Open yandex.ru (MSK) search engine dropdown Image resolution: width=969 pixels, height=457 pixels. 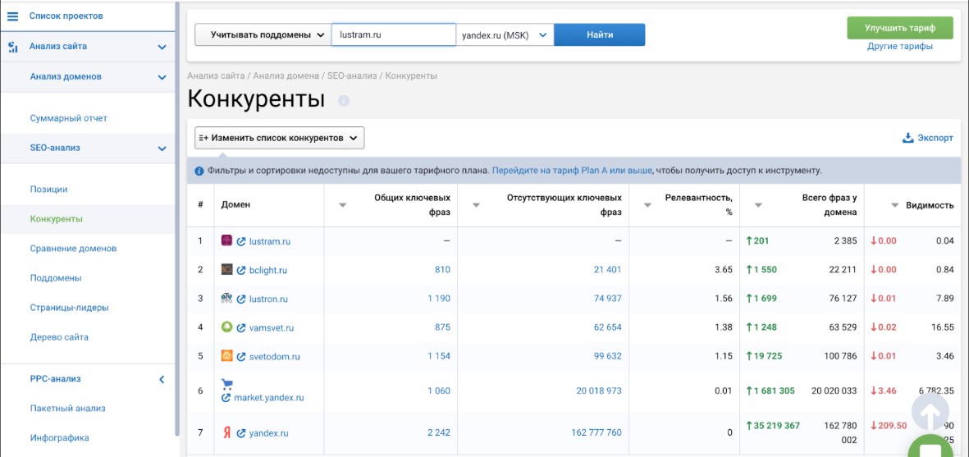pyautogui.click(x=505, y=35)
